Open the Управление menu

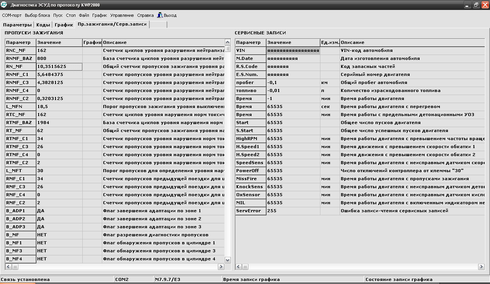click(122, 15)
